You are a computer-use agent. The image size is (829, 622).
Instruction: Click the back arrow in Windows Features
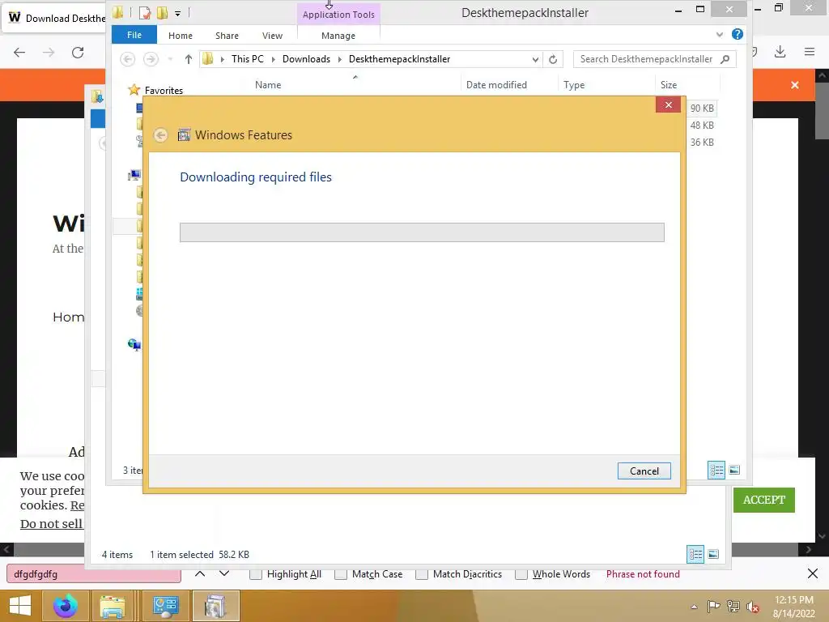[x=161, y=135]
